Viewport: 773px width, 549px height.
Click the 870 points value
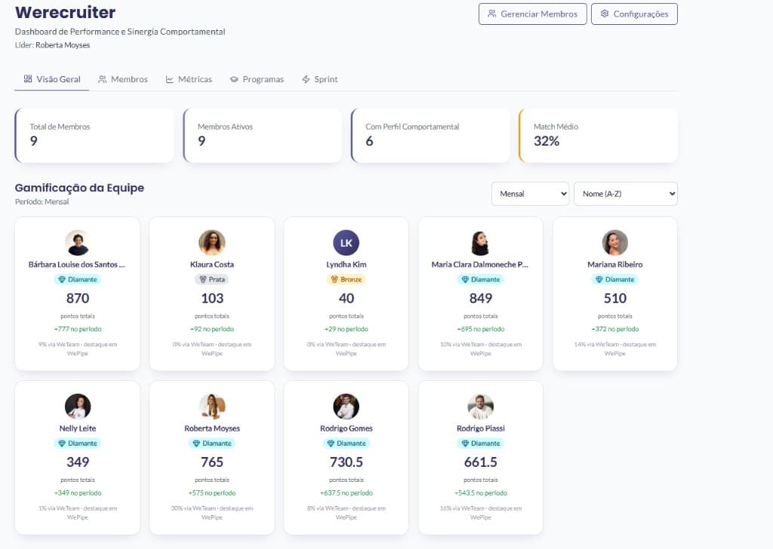[78, 299]
